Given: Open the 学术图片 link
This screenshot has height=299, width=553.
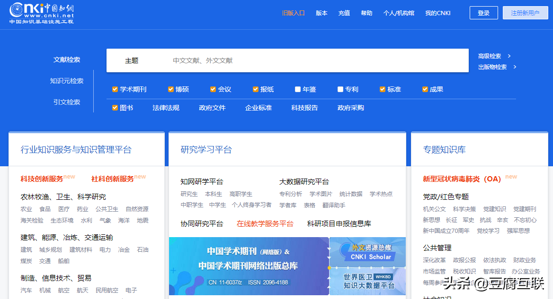Looking at the screenshot, I should coord(321,194).
